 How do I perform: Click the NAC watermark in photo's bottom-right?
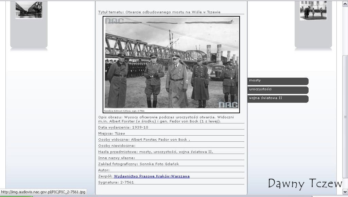point(228,104)
